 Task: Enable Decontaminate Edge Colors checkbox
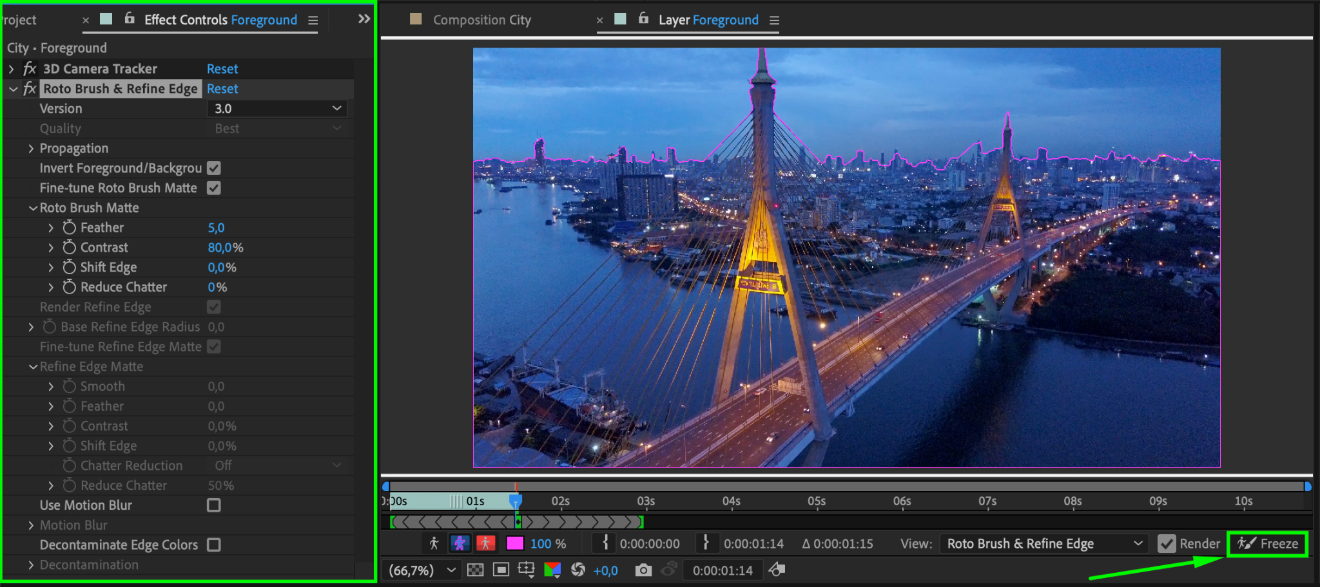pos(214,545)
